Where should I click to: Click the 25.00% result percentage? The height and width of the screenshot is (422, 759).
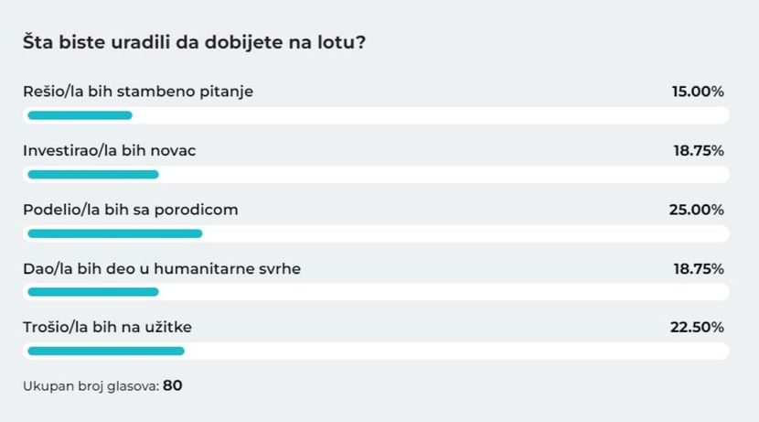697,210
